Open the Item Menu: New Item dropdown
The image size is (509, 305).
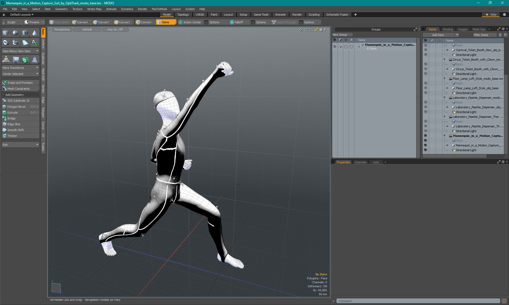click(x=20, y=51)
